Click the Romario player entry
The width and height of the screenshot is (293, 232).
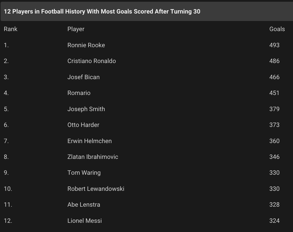click(x=79, y=93)
